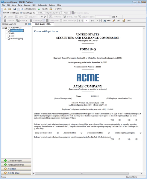Click the File-to-SEC toolbar icon
The image size is (147, 179).
(51, 9)
